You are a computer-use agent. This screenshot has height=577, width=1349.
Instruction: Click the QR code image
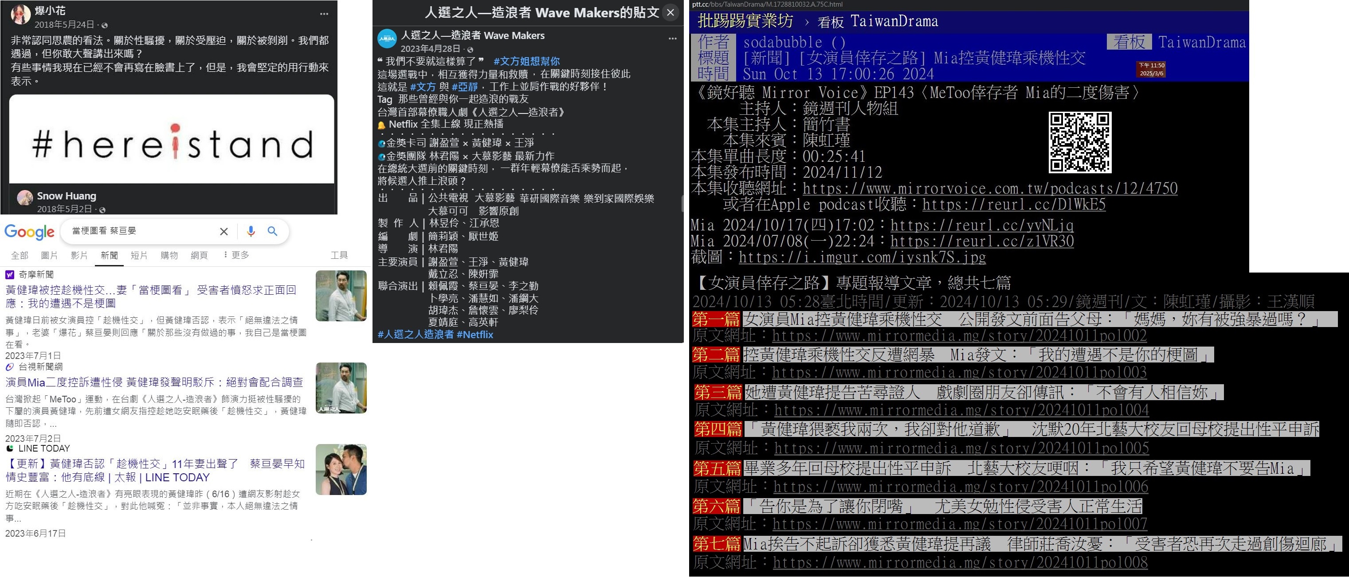1080,142
